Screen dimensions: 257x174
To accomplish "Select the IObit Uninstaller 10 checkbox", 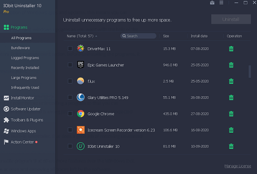I will 70,146.
